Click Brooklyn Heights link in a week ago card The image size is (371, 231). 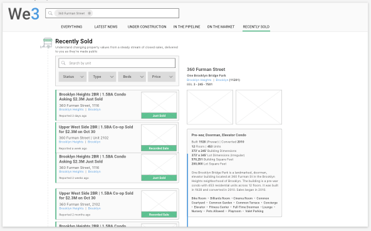coord(71,142)
